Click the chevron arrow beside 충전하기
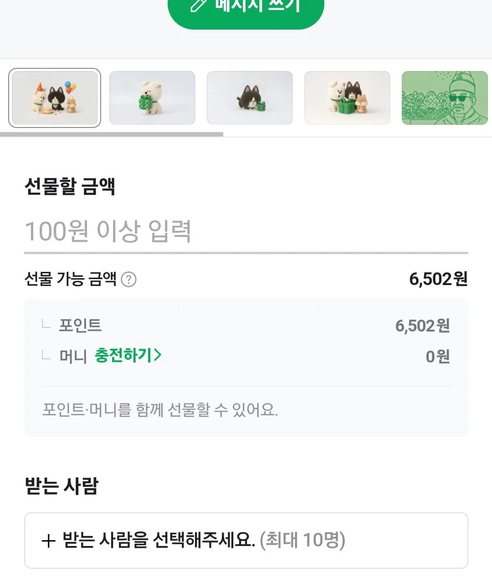 [x=158, y=355]
